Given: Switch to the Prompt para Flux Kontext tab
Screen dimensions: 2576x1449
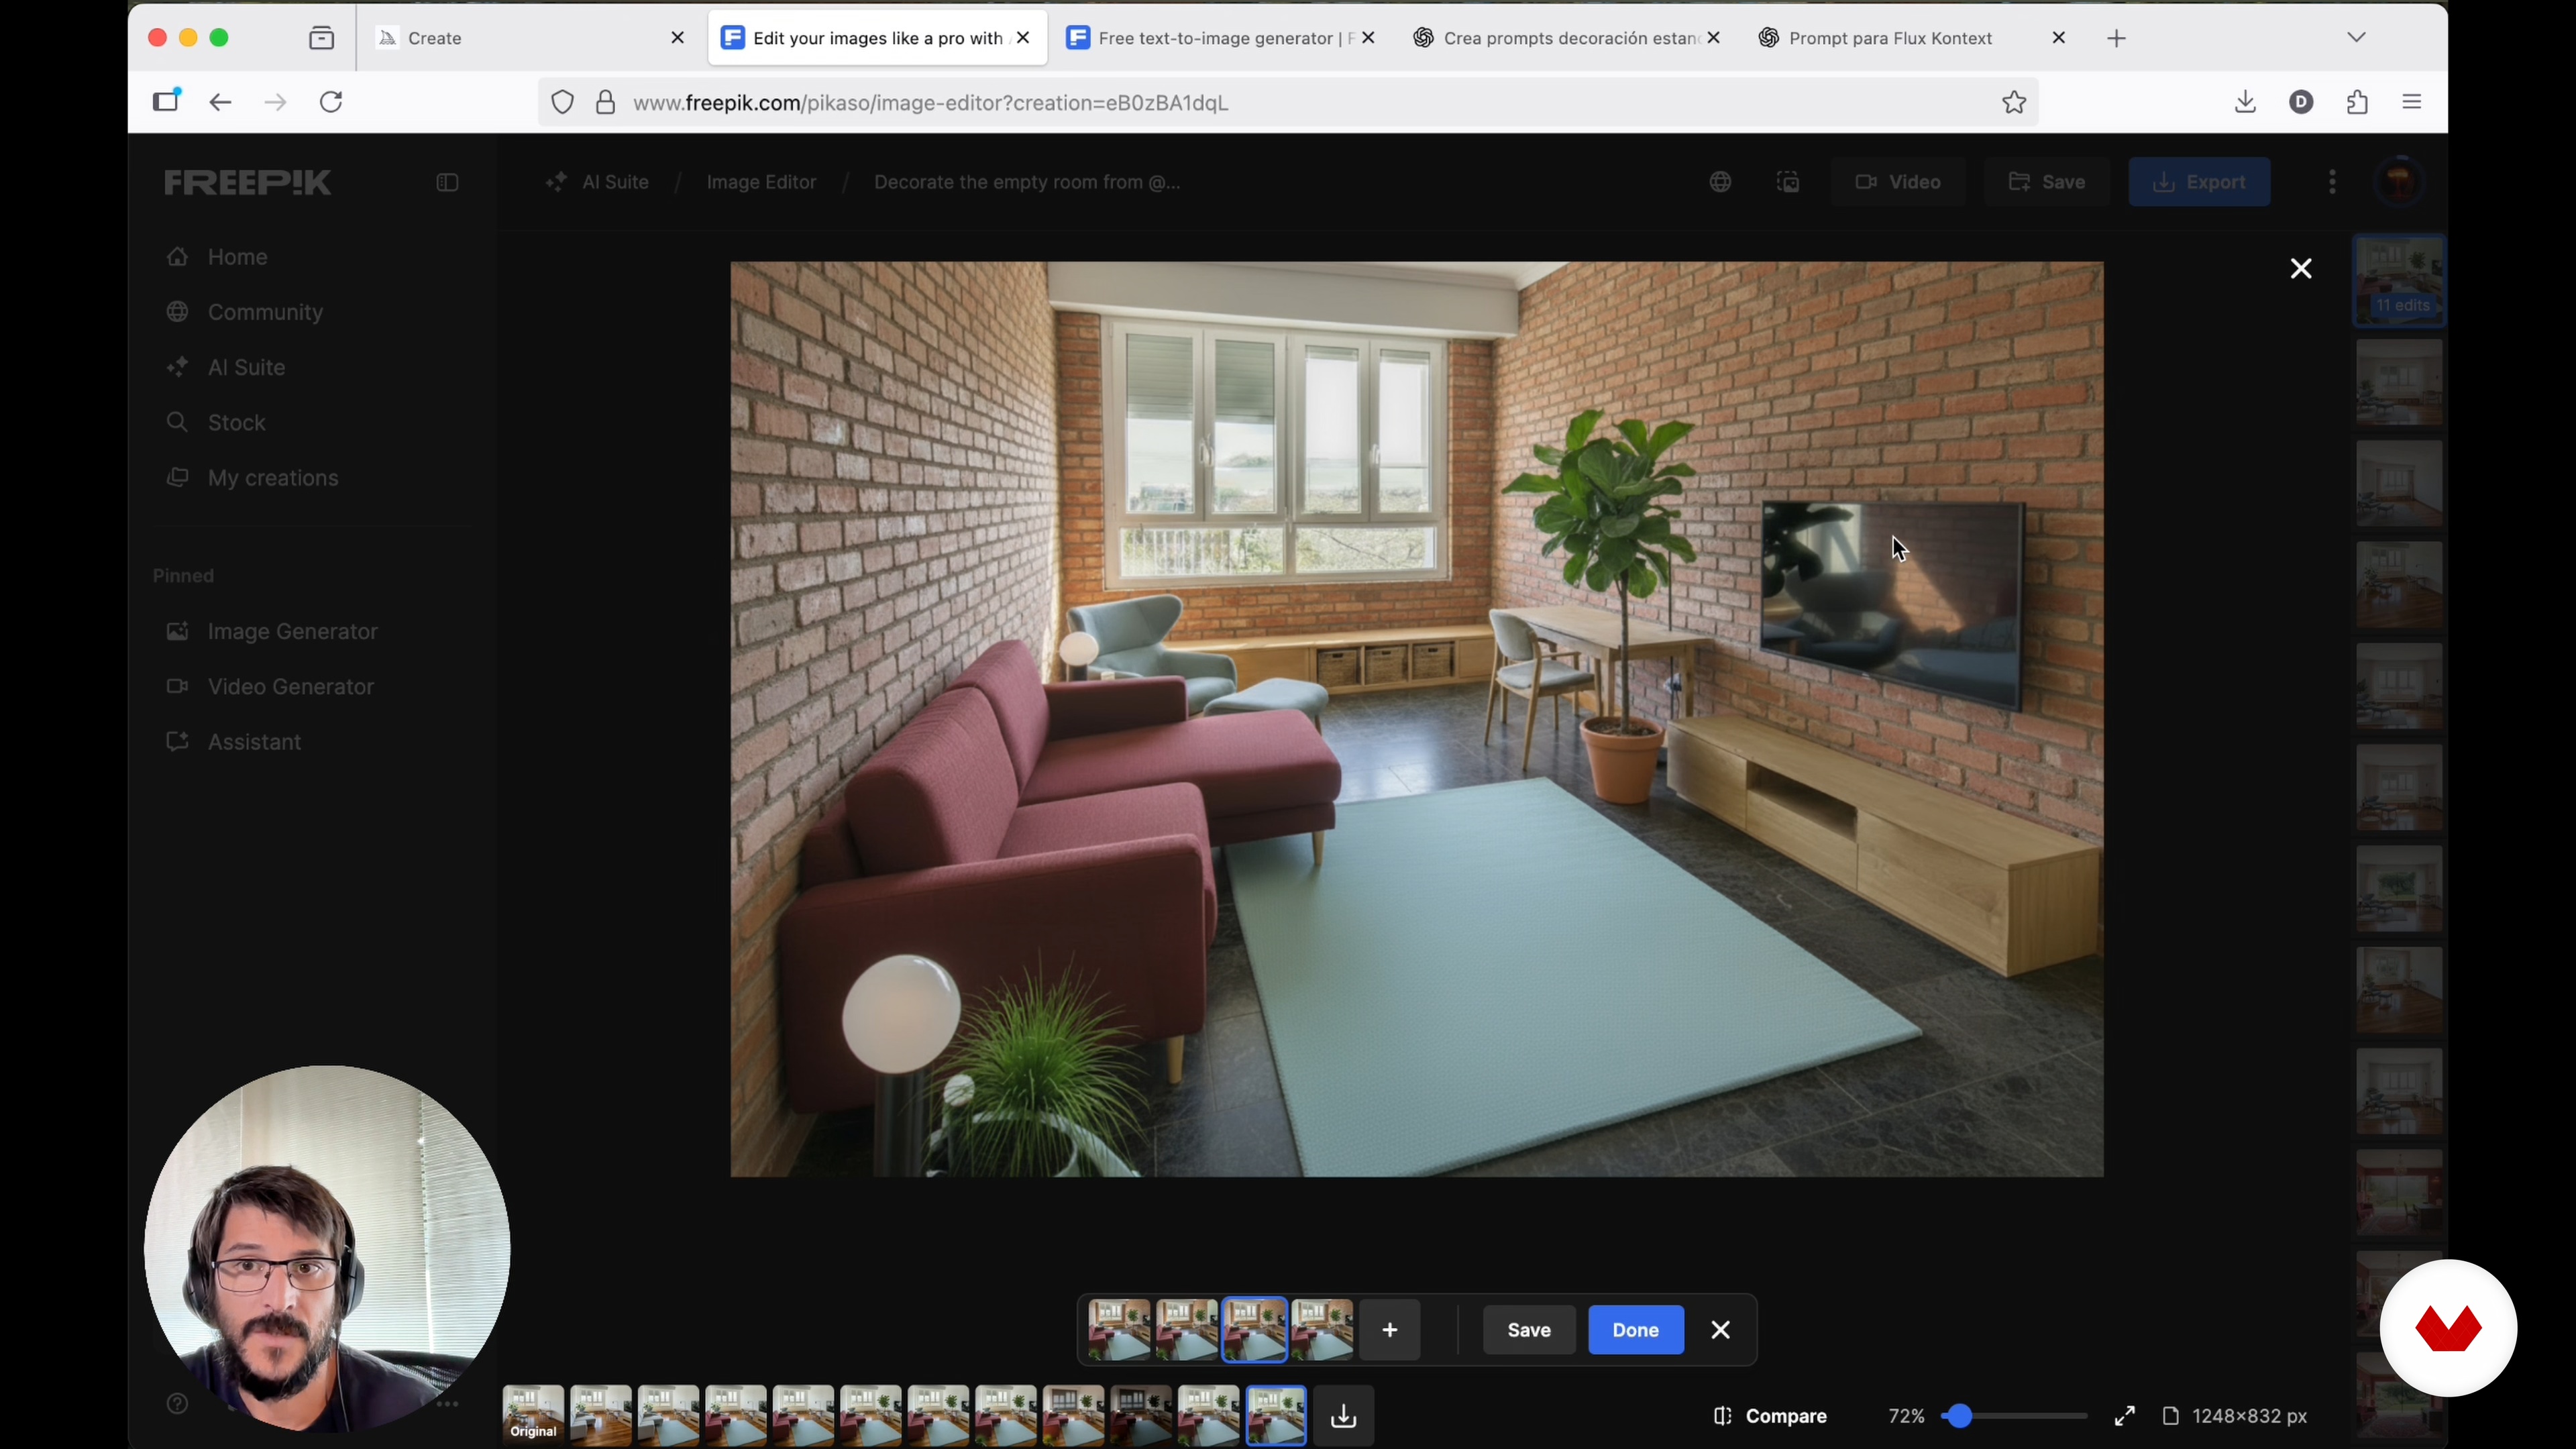Looking at the screenshot, I should coord(1890,38).
